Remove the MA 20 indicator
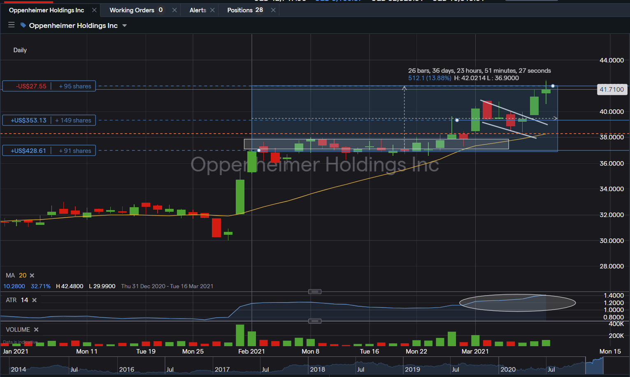This screenshot has height=377, width=630. 32,275
